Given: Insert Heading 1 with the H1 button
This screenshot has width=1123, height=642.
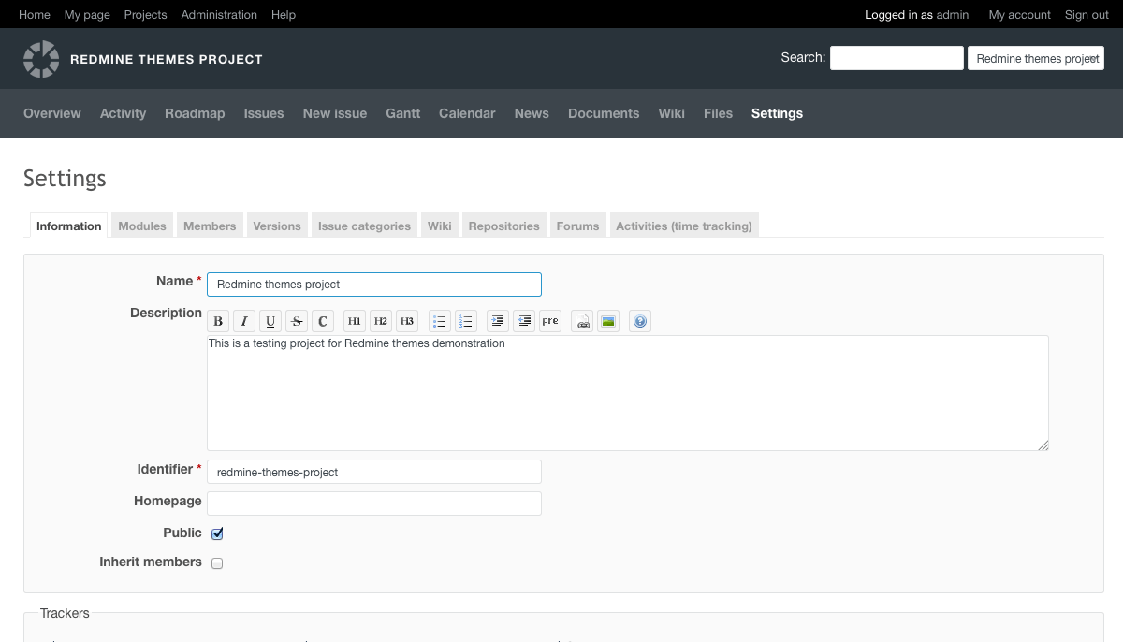Looking at the screenshot, I should (355, 321).
